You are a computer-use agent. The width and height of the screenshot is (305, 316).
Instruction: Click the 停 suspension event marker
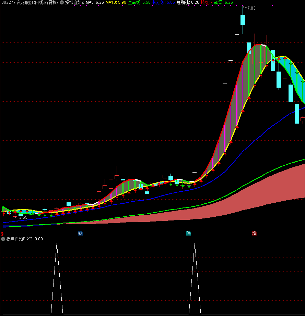[x=188, y=233]
